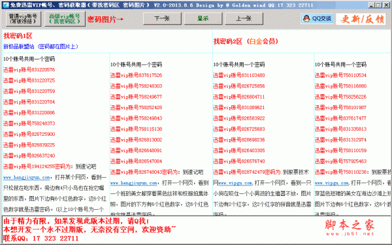
Task: Select account row 迅雷vip账号826725856
Action: (239, 86)
